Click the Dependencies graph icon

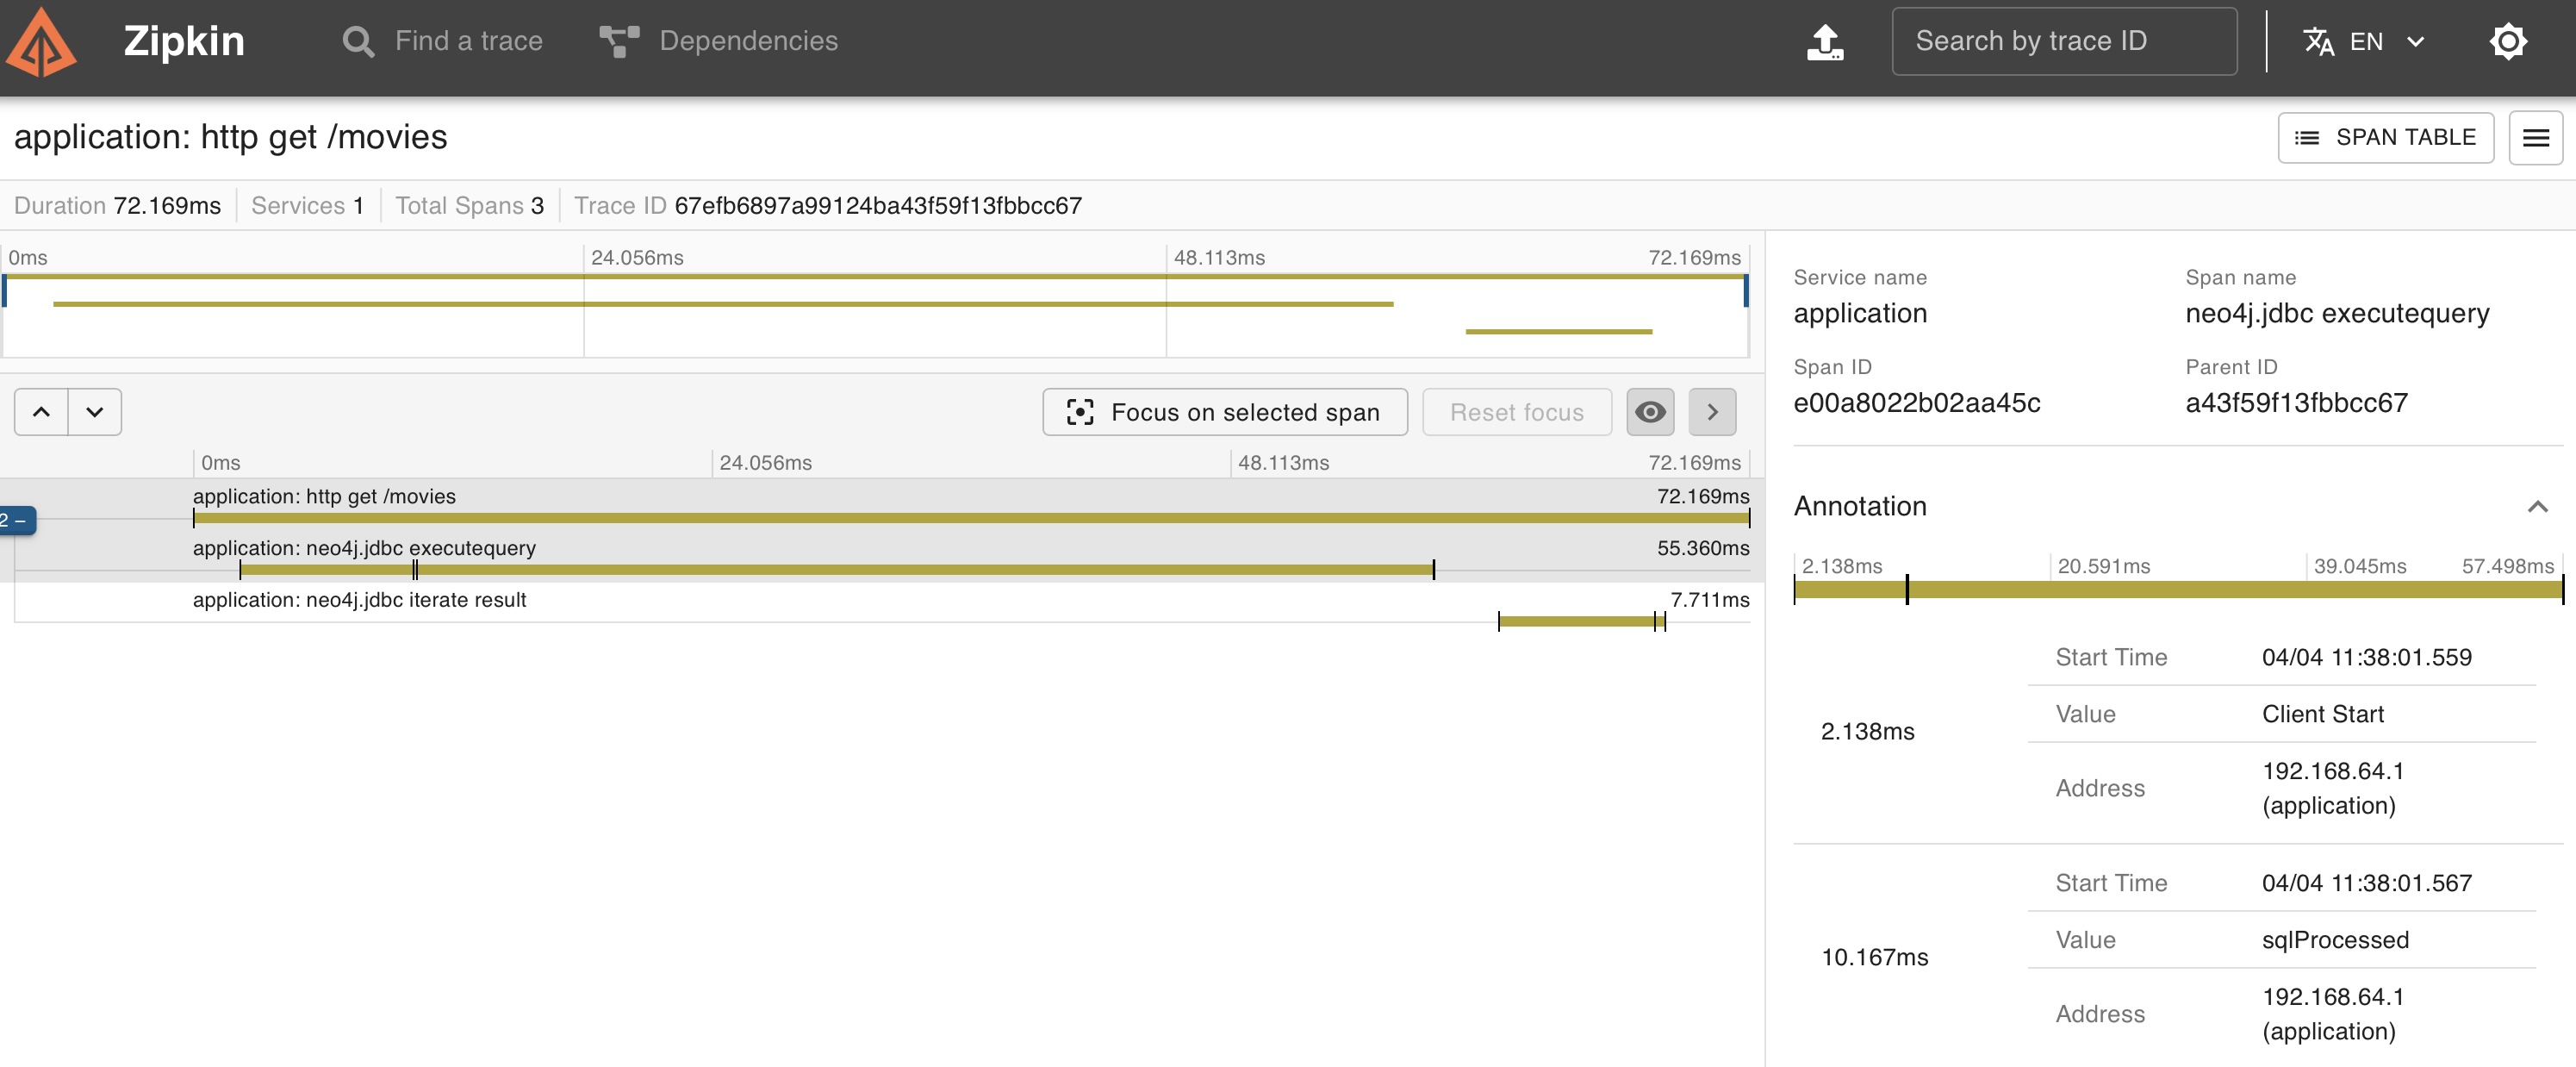tap(619, 42)
